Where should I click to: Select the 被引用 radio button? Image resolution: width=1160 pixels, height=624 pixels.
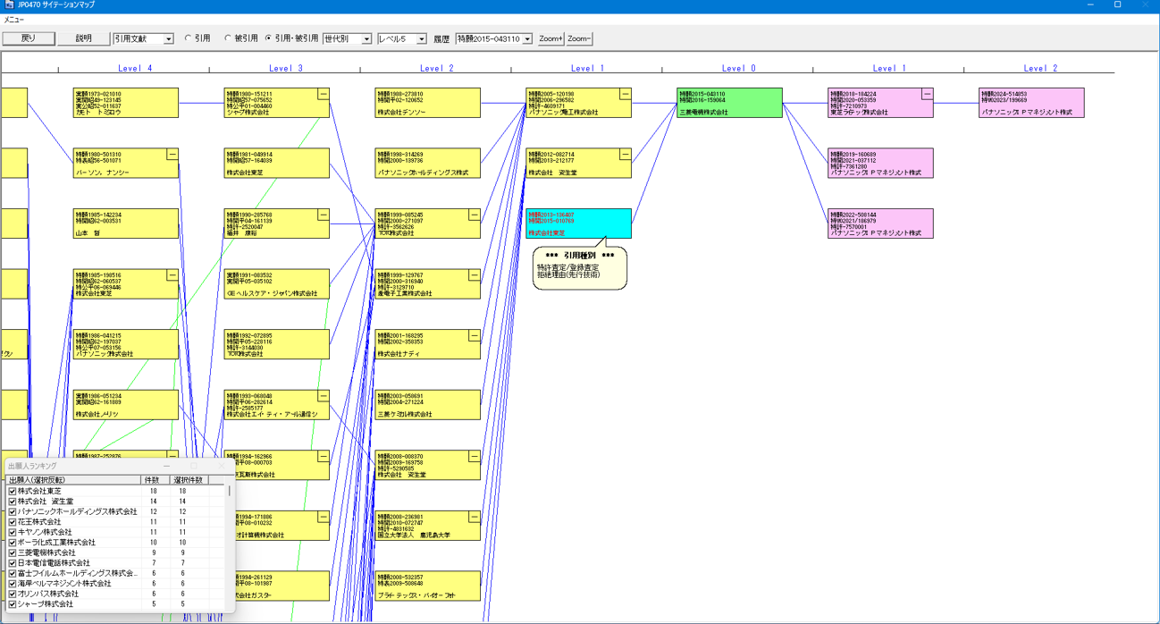(x=228, y=39)
